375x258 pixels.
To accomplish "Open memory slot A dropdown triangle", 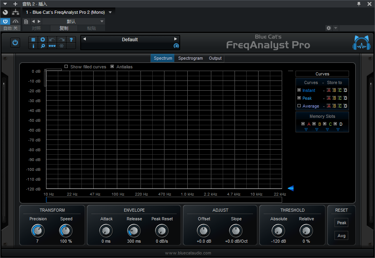I will (x=306, y=130).
